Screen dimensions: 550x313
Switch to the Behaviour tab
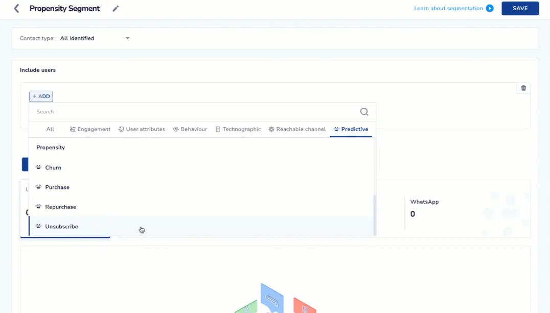click(x=190, y=129)
